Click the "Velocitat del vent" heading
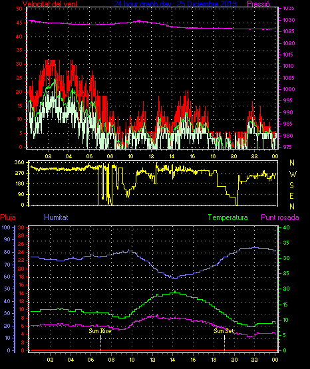 pyautogui.click(x=50, y=4)
